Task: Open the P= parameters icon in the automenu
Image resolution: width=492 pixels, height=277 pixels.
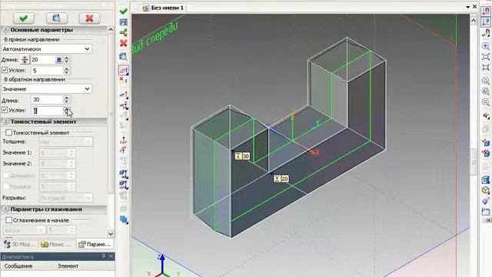Action: click(123, 22)
